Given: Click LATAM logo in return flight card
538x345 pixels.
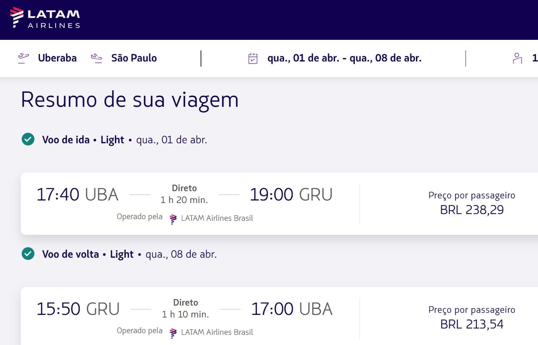Looking at the screenshot, I should (x=173, y=333).
